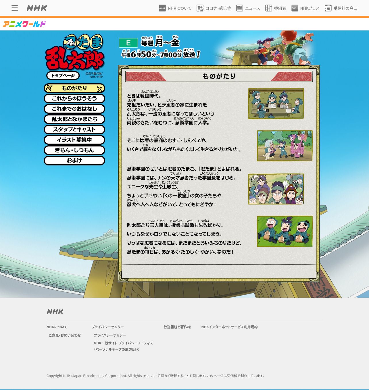Select ぎもん・しつもん menu item
This screenshot has width=369, height=390.
74,150
